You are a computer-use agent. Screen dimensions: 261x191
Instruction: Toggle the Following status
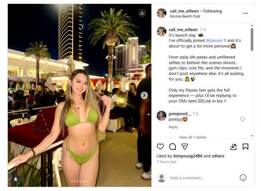pos(212,11)
